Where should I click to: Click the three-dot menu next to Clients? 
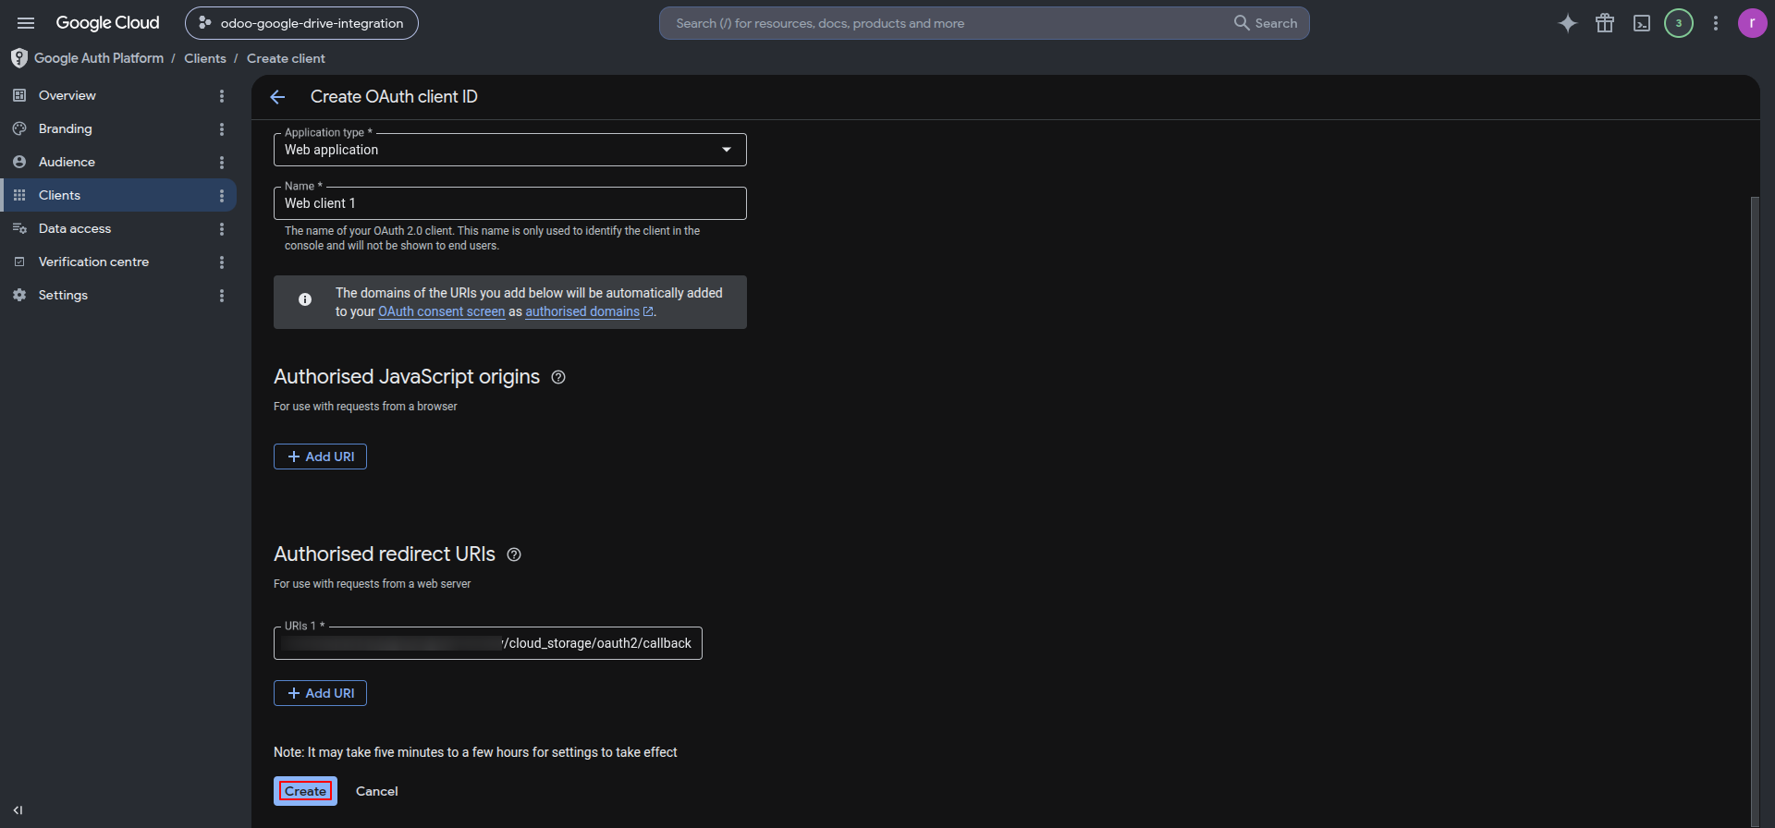[222, 196]
